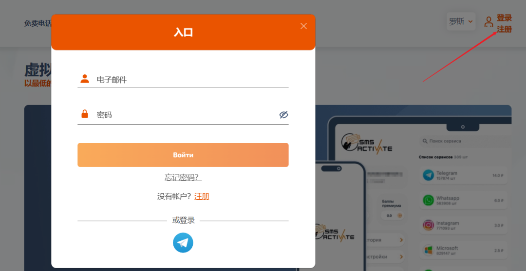526x271 pixels.
Task: Toggle password visibility eye icon
Action: tap(284, 115)
